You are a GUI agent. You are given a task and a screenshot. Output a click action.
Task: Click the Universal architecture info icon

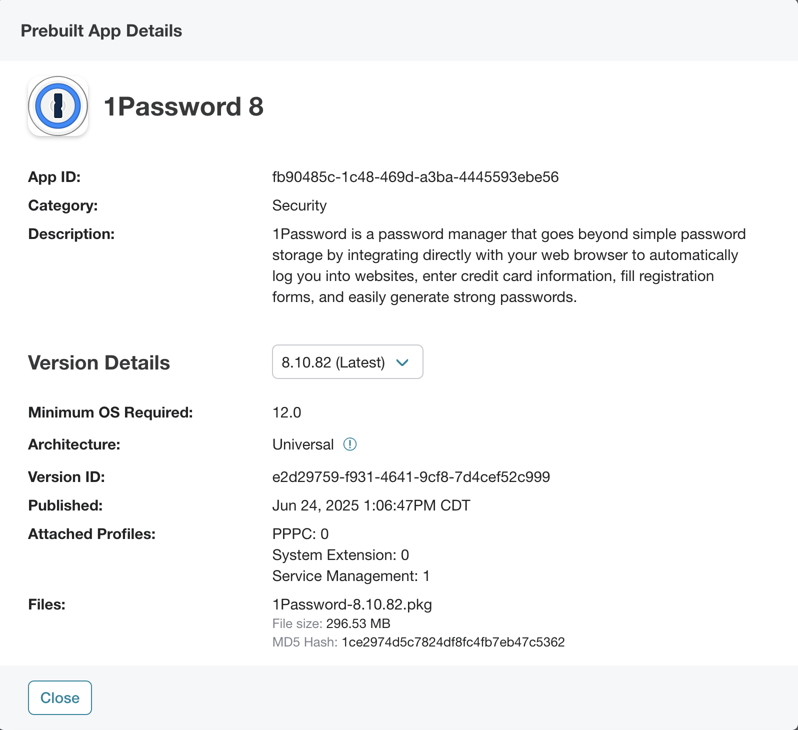[350, 444]
